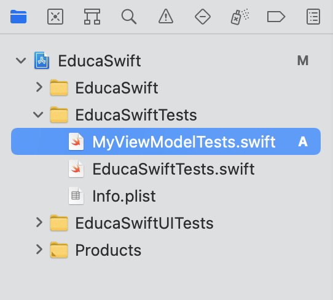Open the Test navigator diamond icon
This screenshot has width=333, height=300.
point(203,17)
